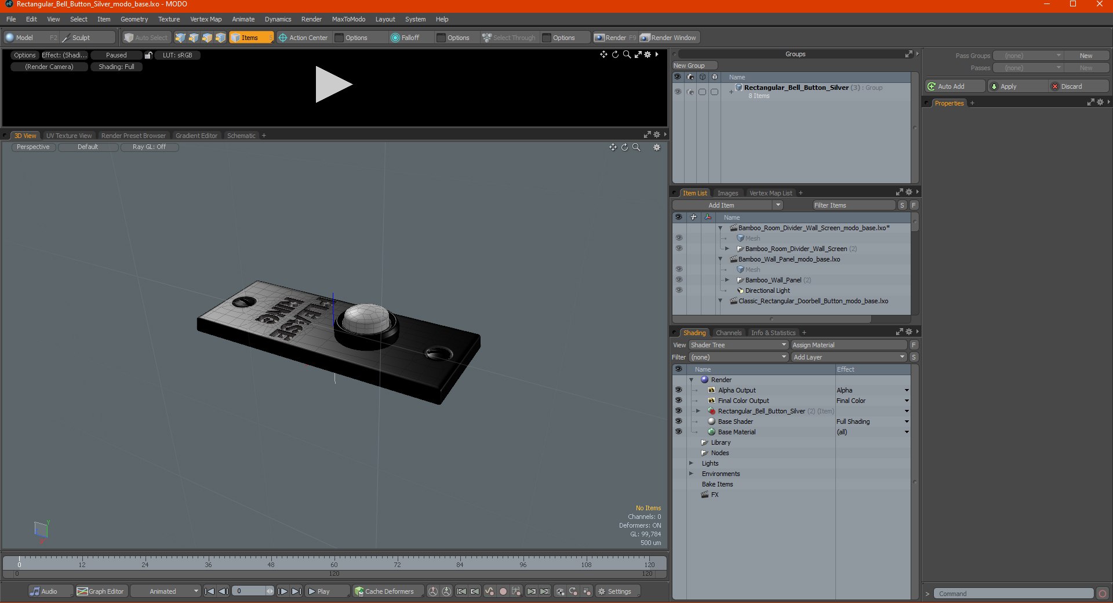Screen dimensions: 1113x603
Task: Hide Base Shader layer
Action: click(678, 422)
